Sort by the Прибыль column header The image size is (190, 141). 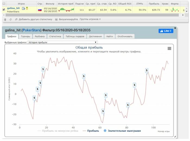[154, 4]
